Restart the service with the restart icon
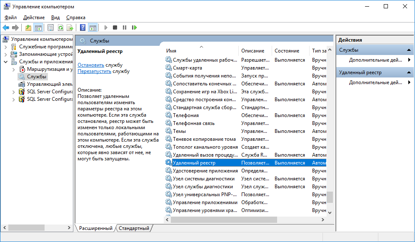Viewport: 415px width, 242px height. (135, 27)
